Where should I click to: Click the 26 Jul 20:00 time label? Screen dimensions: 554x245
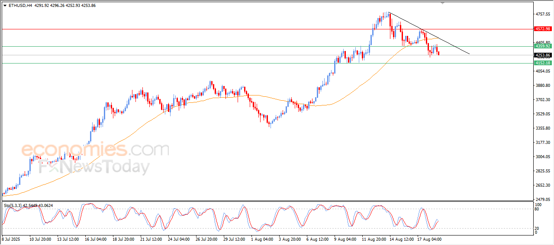point(206,239)
